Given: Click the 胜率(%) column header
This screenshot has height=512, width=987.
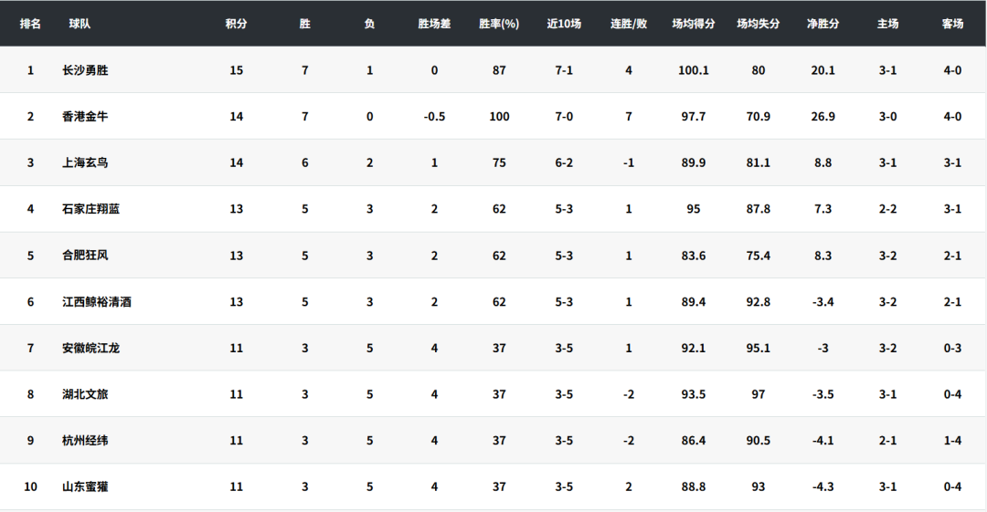Looking at the screenshot, I should pyautogui.click(x=499, y=24).
